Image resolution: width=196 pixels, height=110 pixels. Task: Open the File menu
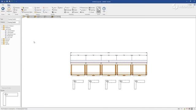(3, 5)
